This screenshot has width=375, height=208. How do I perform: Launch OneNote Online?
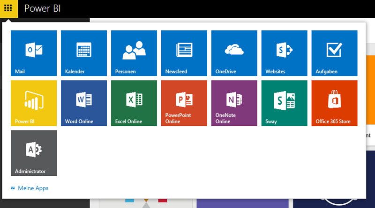234,103
